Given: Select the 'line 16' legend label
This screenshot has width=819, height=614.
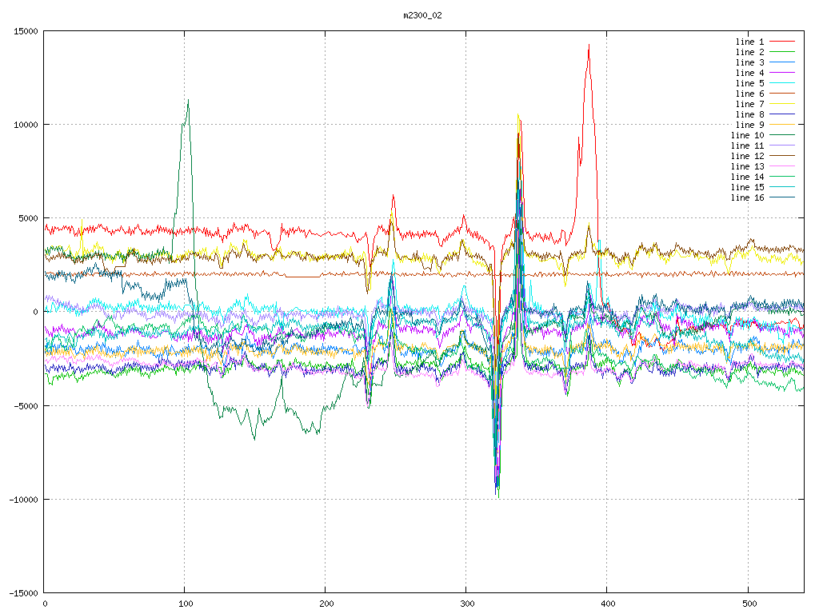Looking at the screenshot, I should click(x=748, y=198).
